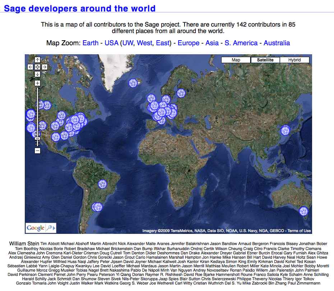The height and width of the screenshot is (291, 334).
Task: Pan the map down with the arrow button
Action: [37, 74]
